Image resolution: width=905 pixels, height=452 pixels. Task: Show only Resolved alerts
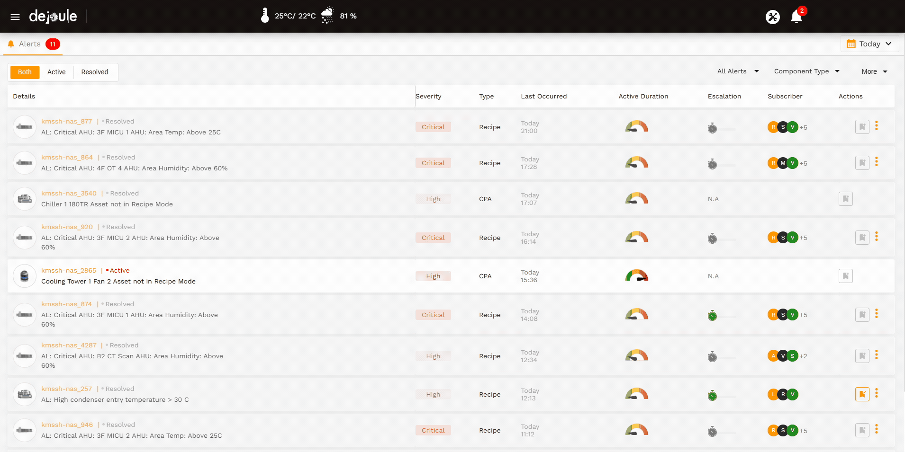coord(94,72)
